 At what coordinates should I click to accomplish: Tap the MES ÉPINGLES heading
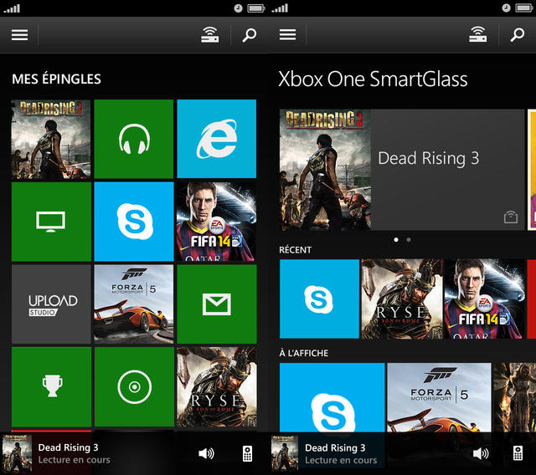click(56, 79)
